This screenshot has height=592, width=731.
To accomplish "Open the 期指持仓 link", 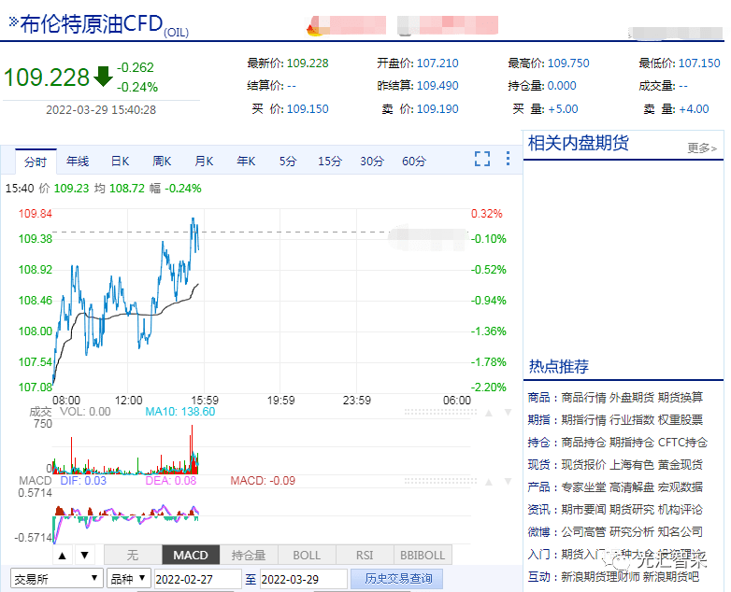I will (x=632, y=443).
